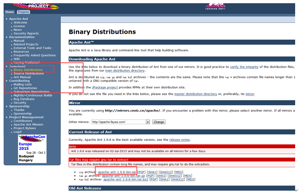Open the Resources sidebar link
The image size is (304, 196).
tap(21, 52)
